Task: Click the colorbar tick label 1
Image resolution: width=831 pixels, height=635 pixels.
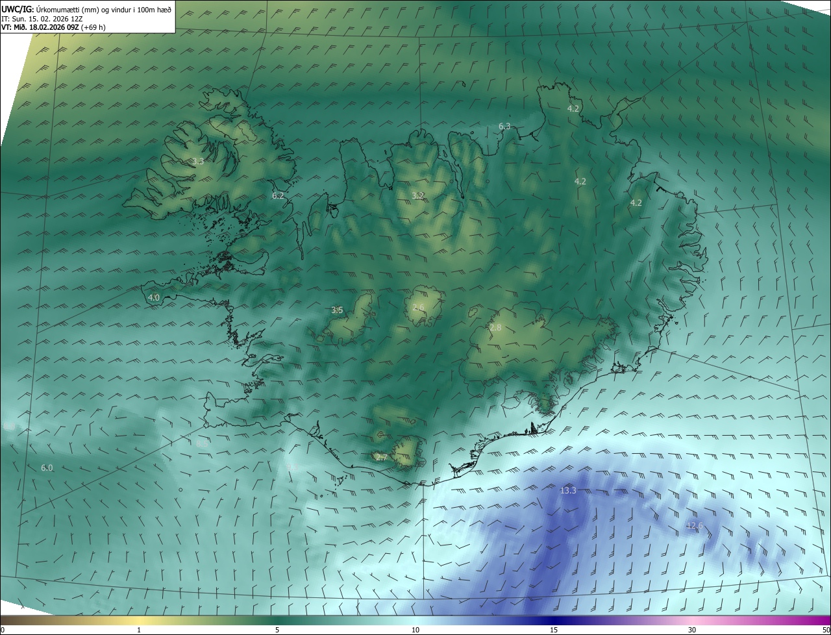Action: [139, 630]
